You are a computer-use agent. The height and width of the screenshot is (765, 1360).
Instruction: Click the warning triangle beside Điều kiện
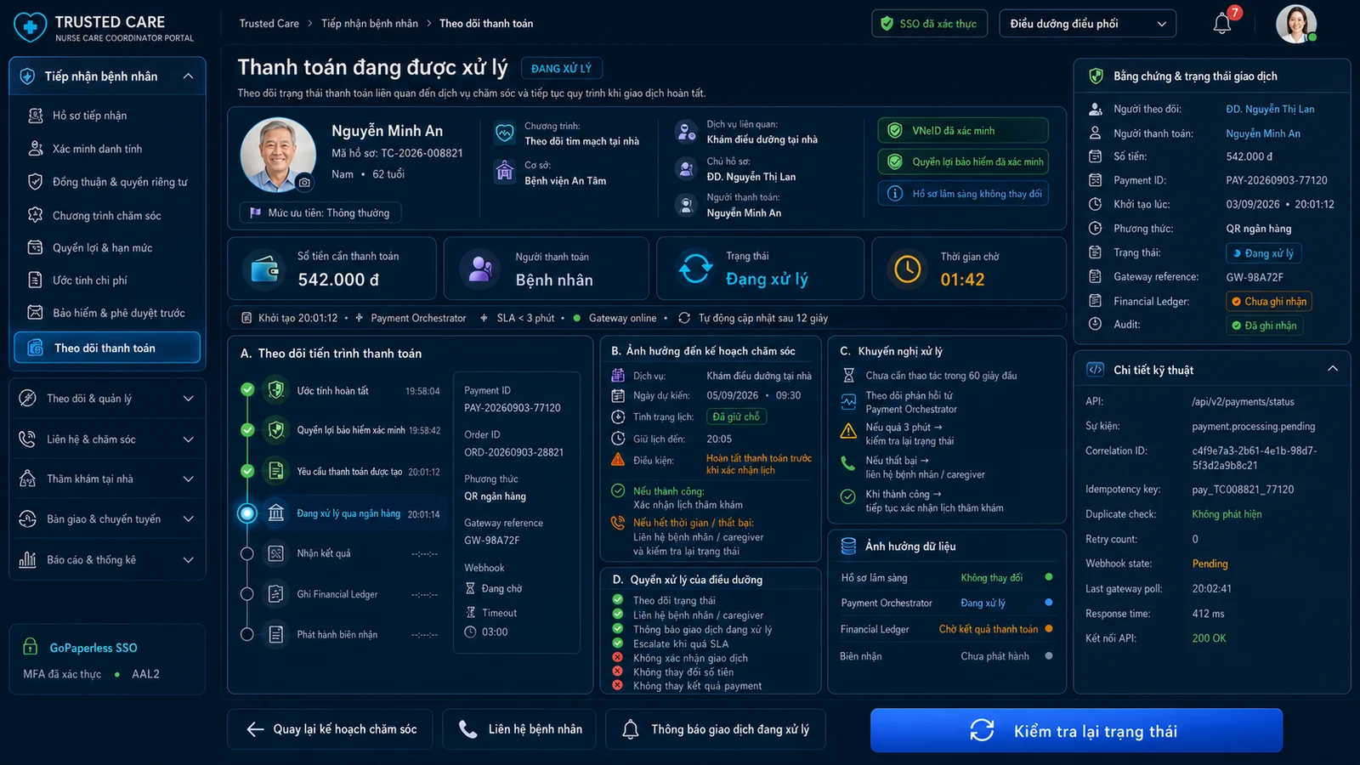pos(618,460)
